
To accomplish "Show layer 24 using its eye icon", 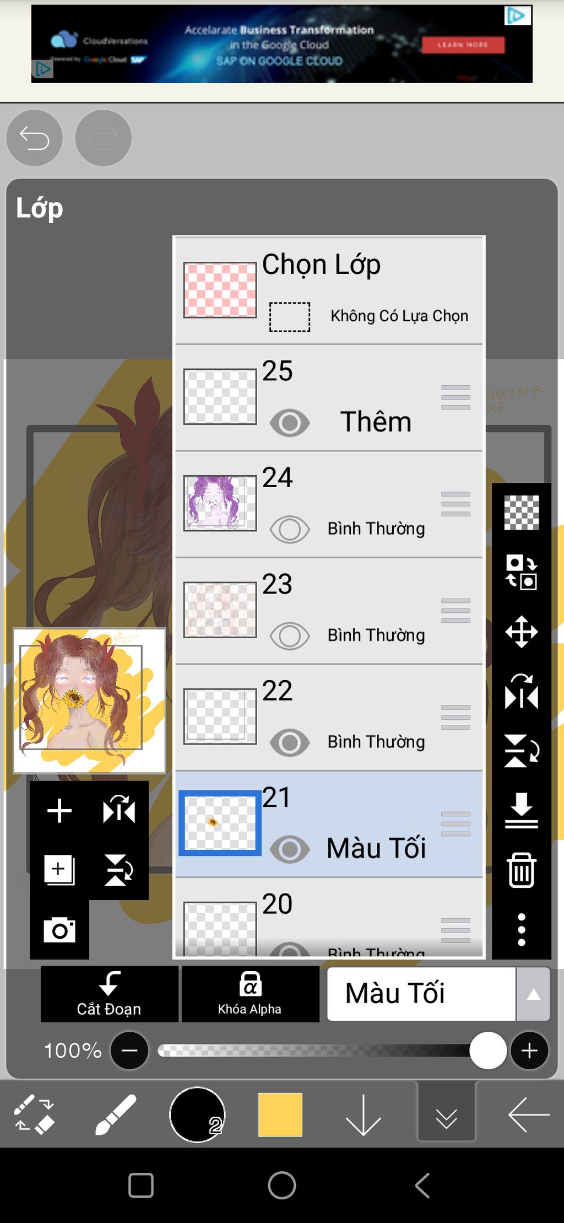I will pos(290,530).
